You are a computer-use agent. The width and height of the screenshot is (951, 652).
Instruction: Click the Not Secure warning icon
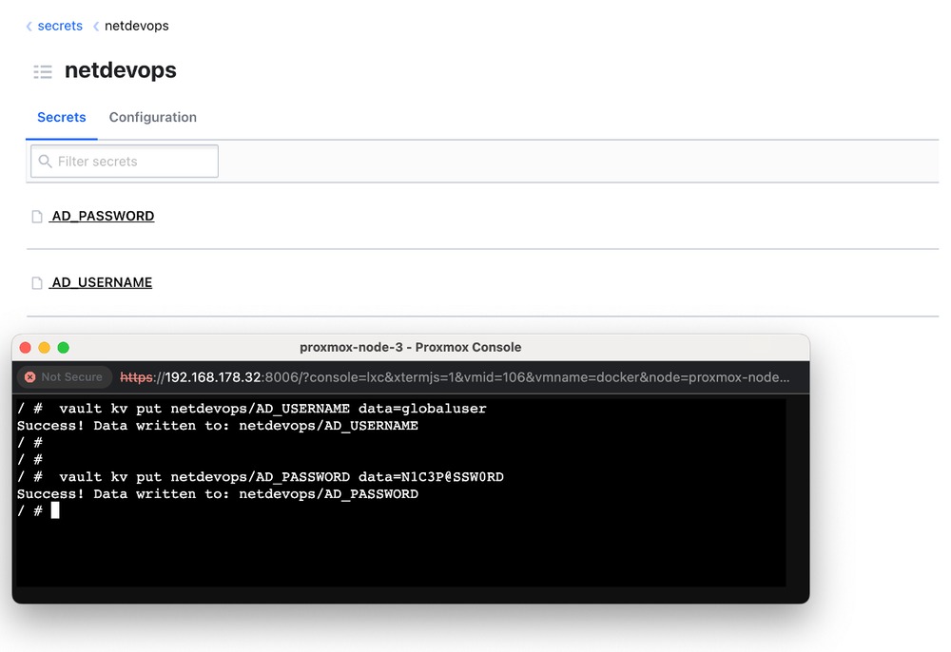tap(29, 376)
